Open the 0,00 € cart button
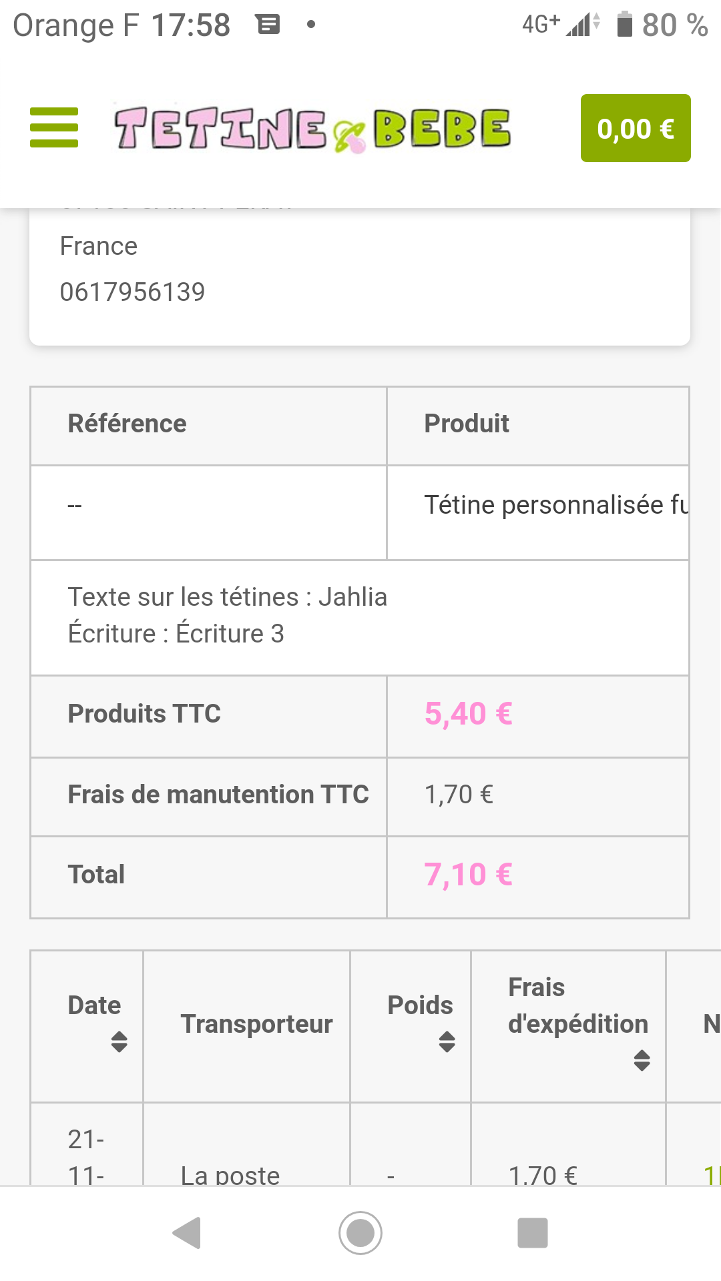Screen dimensions: 721x1281 click(x=635, y=128)
